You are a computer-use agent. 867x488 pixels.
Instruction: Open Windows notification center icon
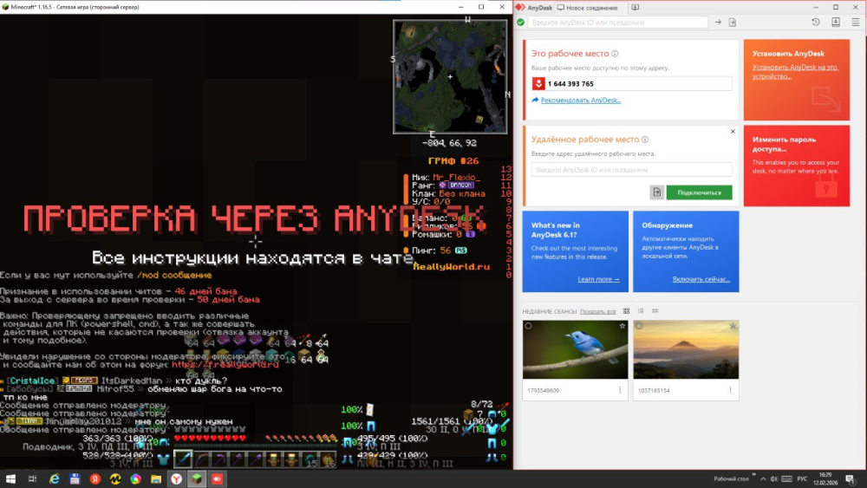[851, 478]
